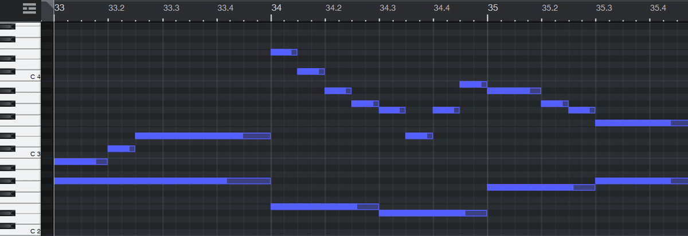Click the 33.3 beat marker in the ruler
The width and height of the screenshot is (688, 236).
click(x=171, y=8)
